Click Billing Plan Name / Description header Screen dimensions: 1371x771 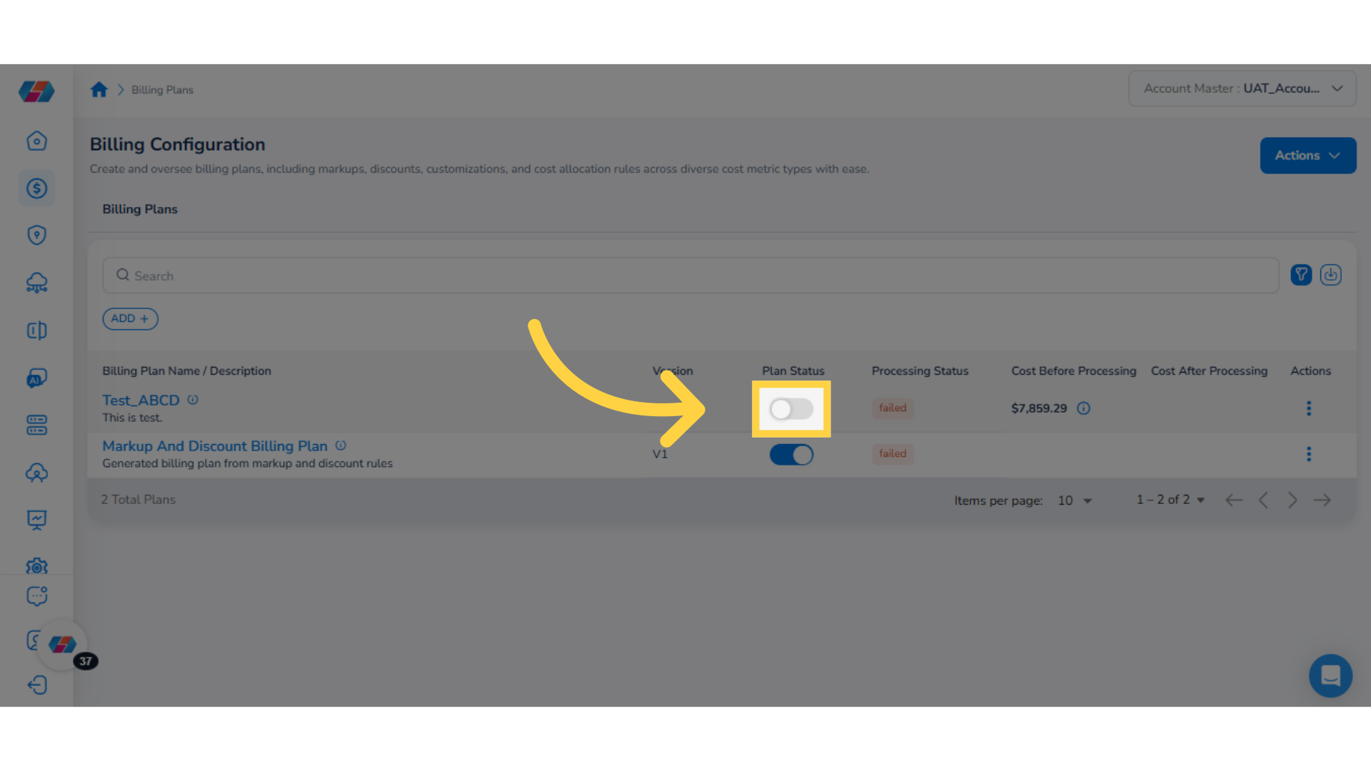[x=186, y=371]
